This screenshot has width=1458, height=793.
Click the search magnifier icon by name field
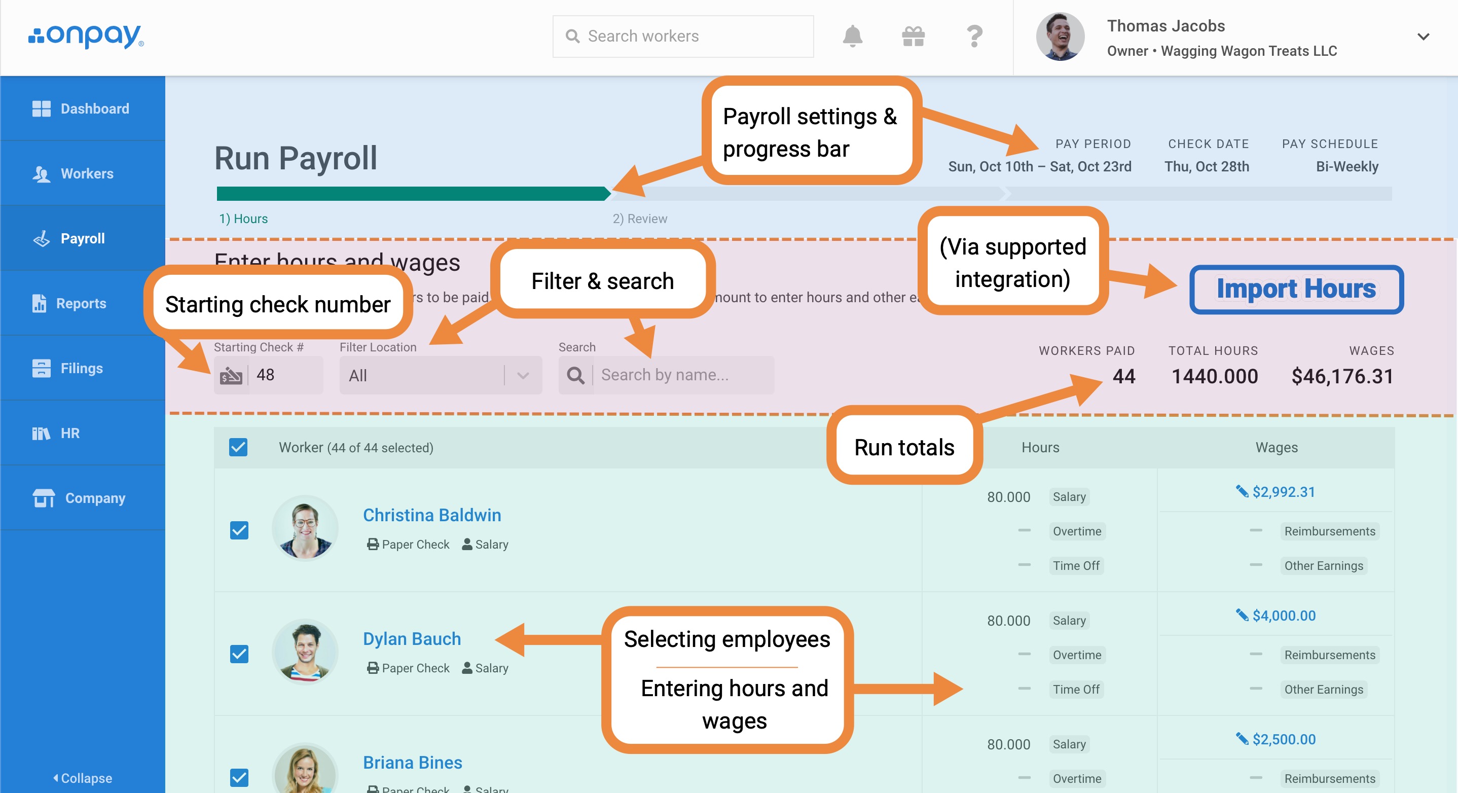coord(575,375)
